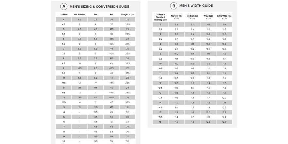
Task: Click the EU column header
Action: coord(111,15)
